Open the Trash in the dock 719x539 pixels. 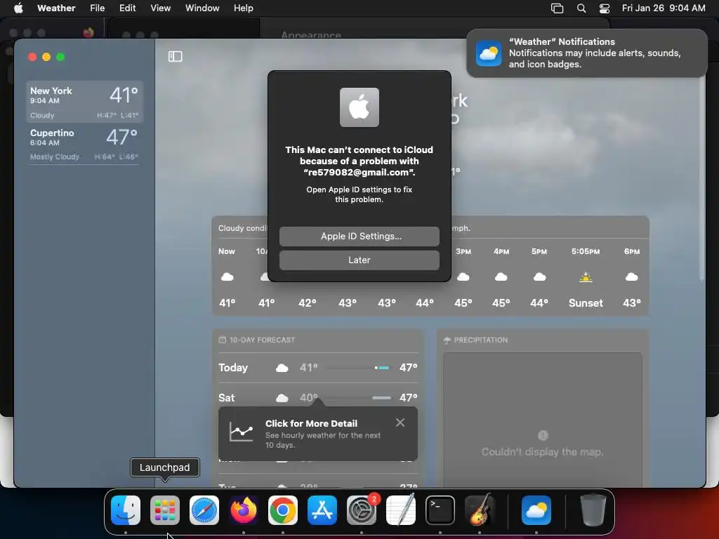593,510
